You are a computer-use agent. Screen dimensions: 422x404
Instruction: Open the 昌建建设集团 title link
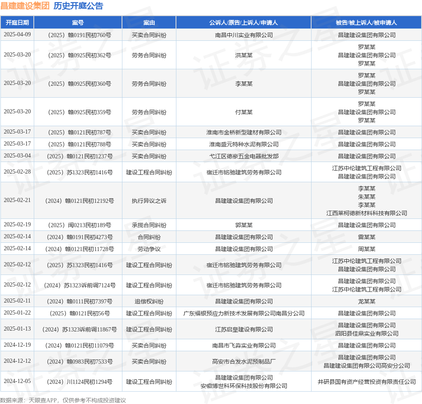[x=25, y=6]
